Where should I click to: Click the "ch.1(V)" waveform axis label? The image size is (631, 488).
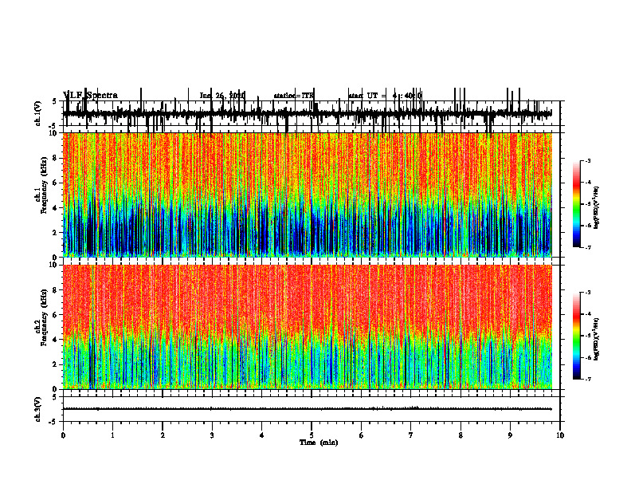(37, 113)
